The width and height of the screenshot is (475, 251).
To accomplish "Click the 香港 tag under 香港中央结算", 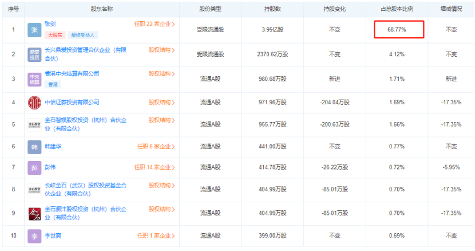I will pos(53,84).
